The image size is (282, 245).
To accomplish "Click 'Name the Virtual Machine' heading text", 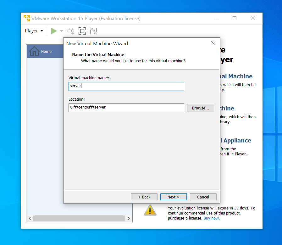I will pyautogui.click(x=98, y=54).
